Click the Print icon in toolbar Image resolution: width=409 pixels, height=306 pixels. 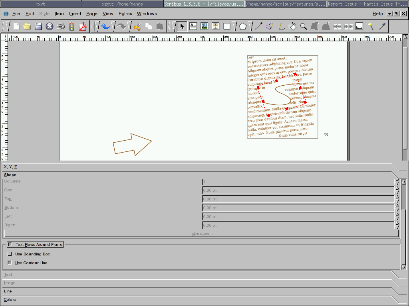click(61, 27)
